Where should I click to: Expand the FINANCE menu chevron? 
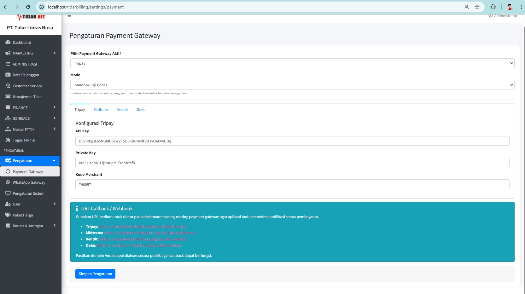55,107
